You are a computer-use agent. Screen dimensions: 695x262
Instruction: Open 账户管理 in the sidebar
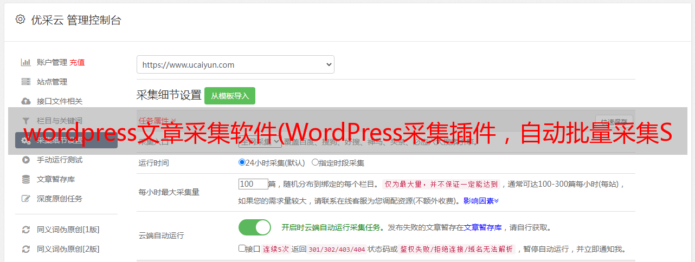point(52,62)
